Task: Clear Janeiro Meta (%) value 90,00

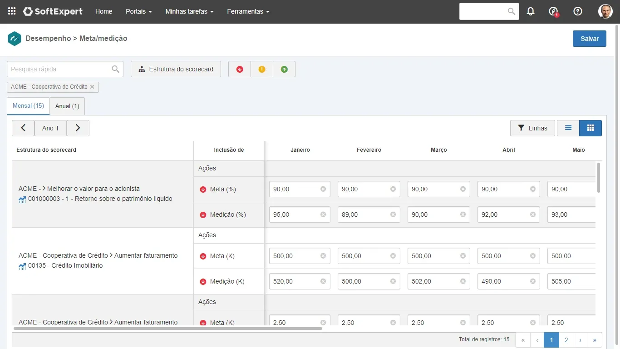Action: [x=323, y=189]
